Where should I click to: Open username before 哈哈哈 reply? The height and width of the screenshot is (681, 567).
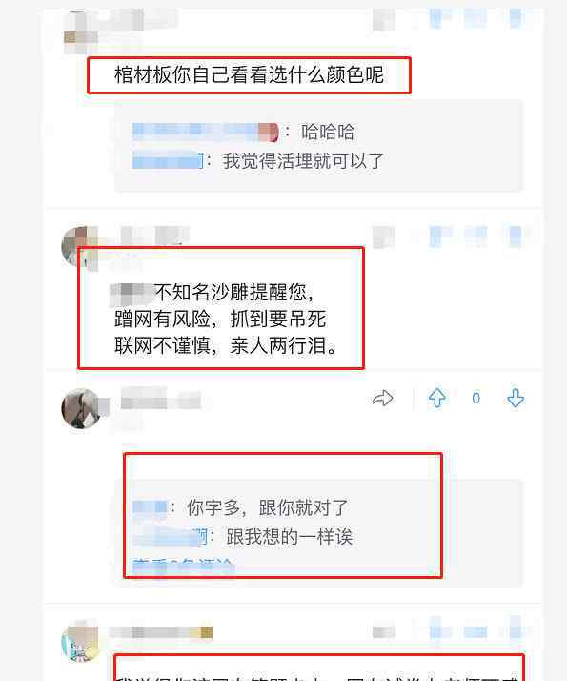[205, 132]
